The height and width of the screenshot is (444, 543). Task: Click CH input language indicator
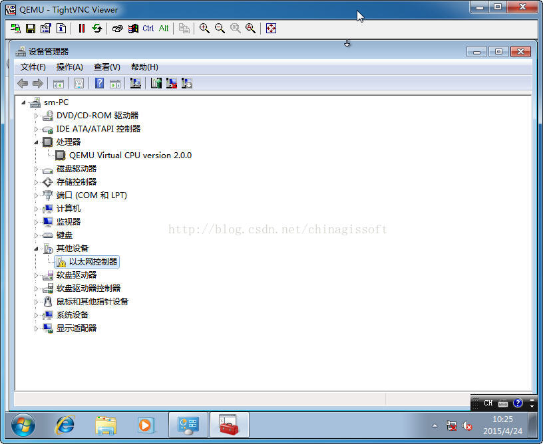coord(488,403)
